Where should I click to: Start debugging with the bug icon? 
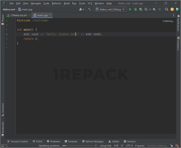tap(135, 9)
